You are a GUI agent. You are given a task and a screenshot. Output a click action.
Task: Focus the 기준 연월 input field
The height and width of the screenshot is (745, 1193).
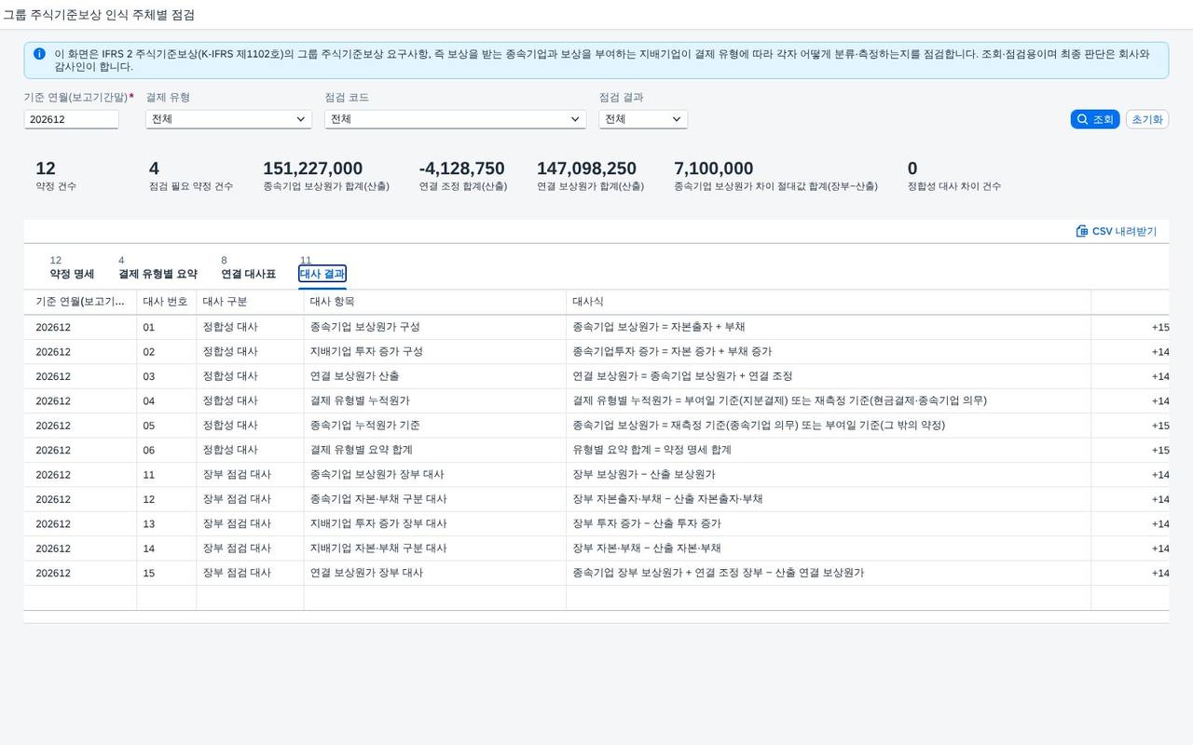point(72,119)
